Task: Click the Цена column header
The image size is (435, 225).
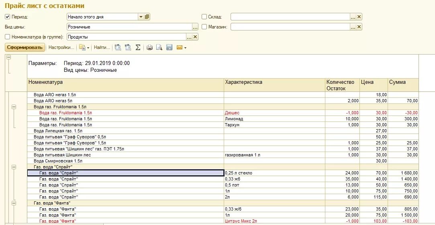Action: [374, 85]
